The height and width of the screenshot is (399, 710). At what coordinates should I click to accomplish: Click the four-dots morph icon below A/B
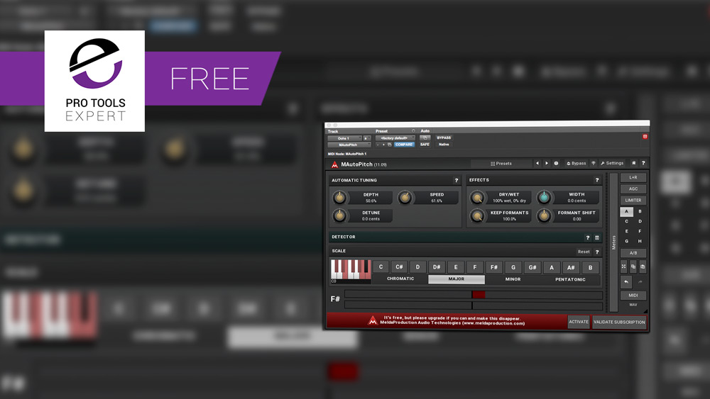coord(623,266)
